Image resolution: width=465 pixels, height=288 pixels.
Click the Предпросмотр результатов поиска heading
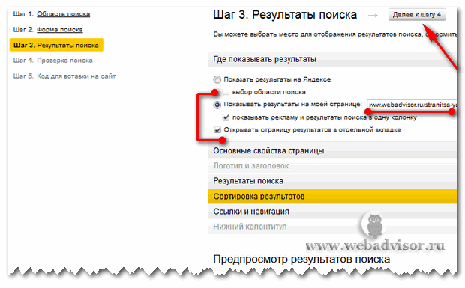(x=301, y=260)
